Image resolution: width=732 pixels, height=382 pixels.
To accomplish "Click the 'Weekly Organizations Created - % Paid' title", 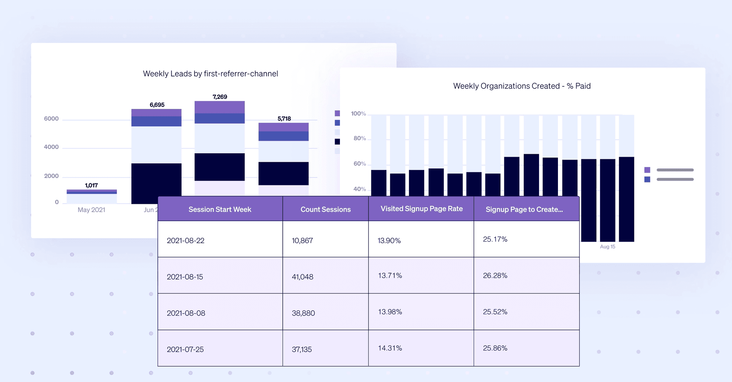I will [x=522, y=86].
